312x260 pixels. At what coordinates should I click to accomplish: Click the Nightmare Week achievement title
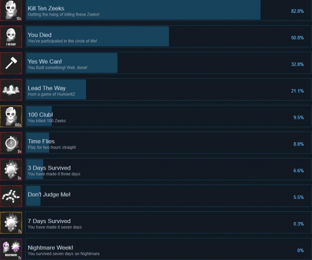click(50, 248)
